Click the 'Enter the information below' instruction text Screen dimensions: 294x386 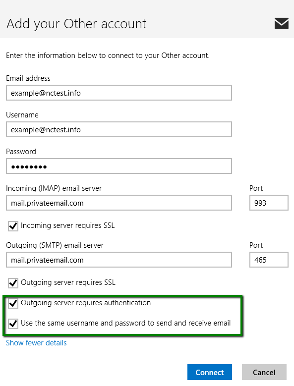coord(108,55)
